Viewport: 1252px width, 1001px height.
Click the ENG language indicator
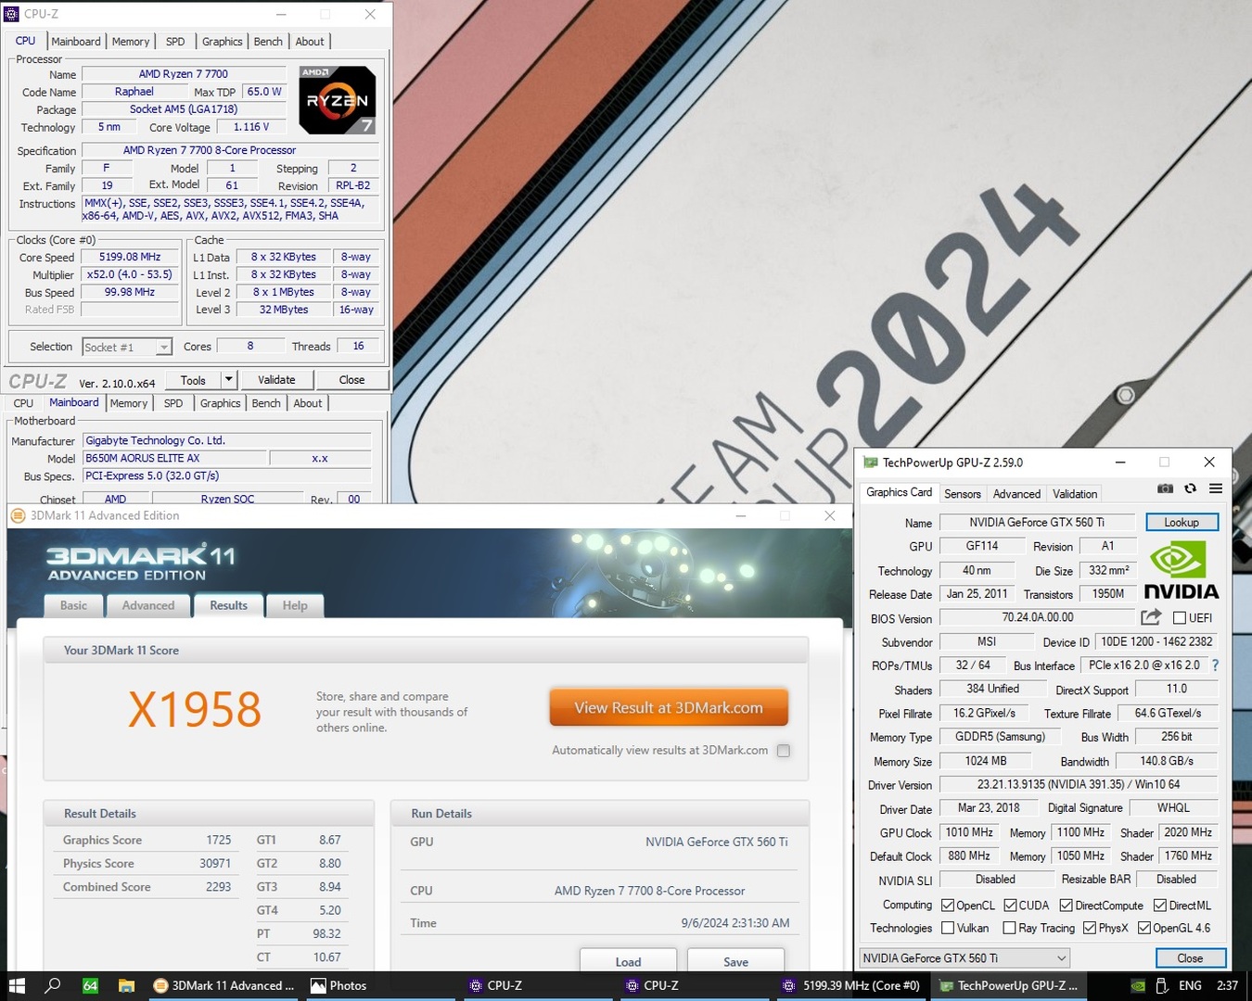(x=1190, y=985)
